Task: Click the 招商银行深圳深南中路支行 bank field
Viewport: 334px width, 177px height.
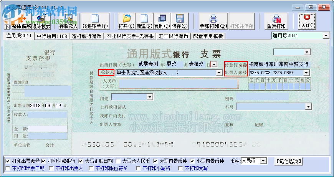Action: click(279, 64)
